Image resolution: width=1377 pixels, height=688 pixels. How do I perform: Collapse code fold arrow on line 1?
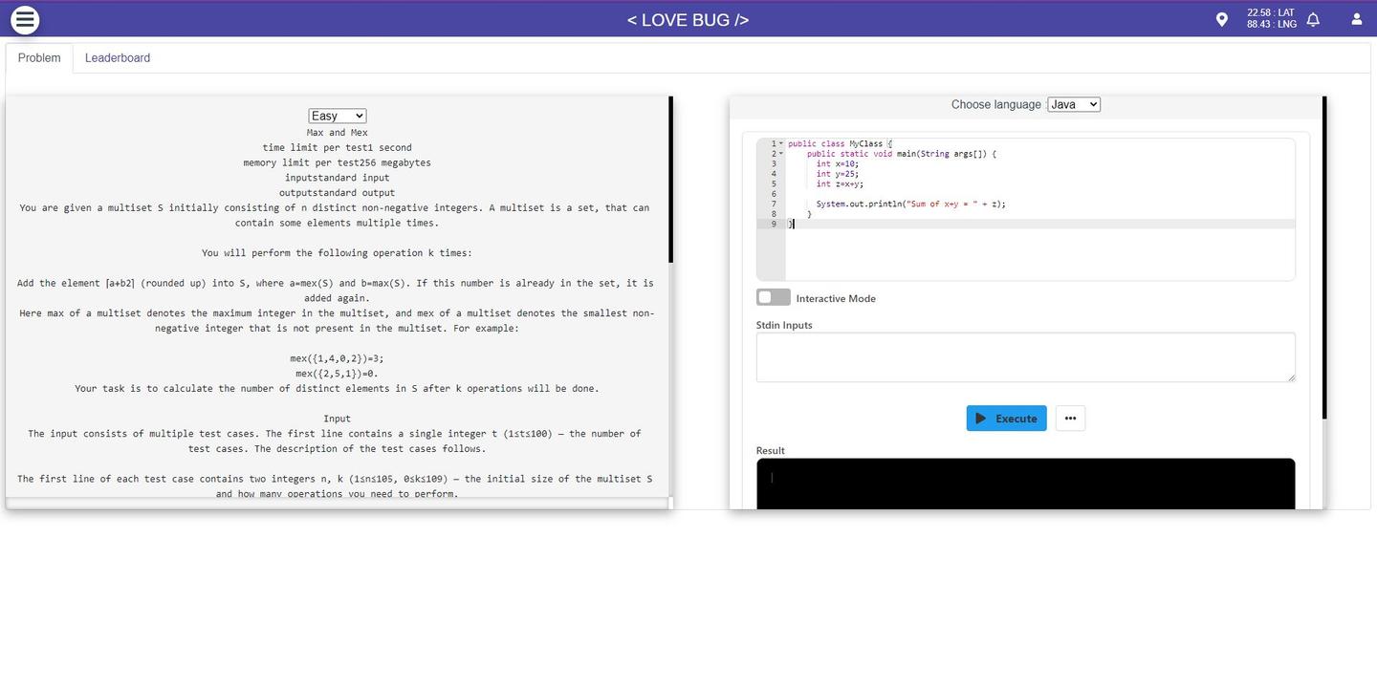[x=781, y=143]
